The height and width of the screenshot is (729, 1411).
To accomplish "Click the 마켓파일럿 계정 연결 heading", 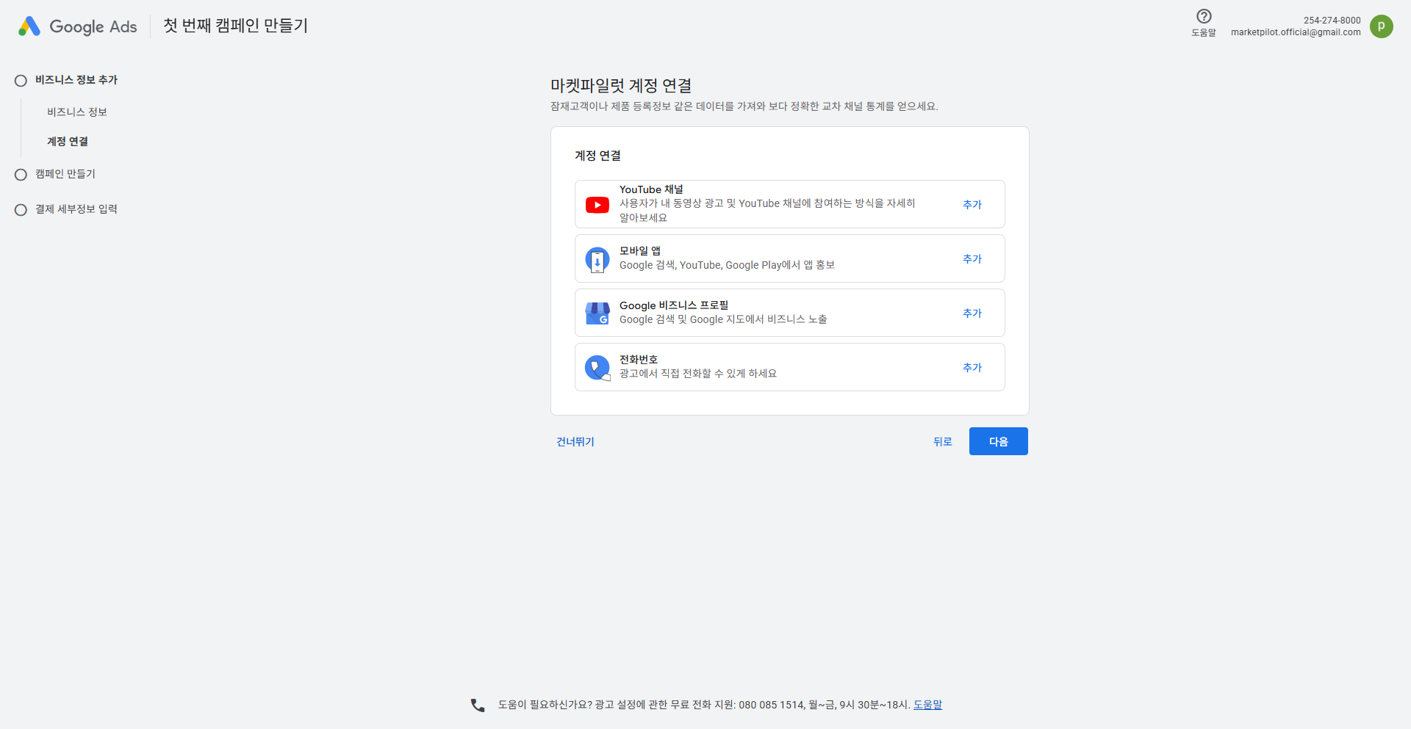I will pyautogui.click(x=621, y=86).
